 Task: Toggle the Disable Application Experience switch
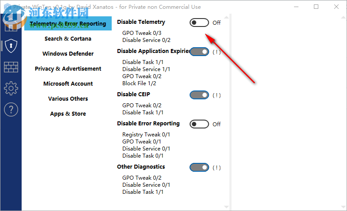pos(199,52)
